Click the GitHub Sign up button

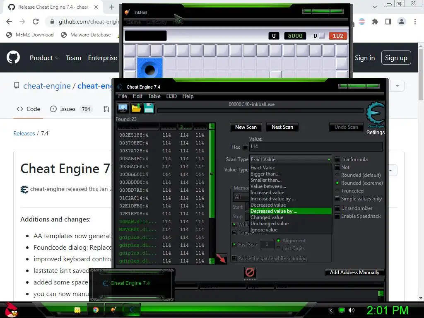coord(396,58)
